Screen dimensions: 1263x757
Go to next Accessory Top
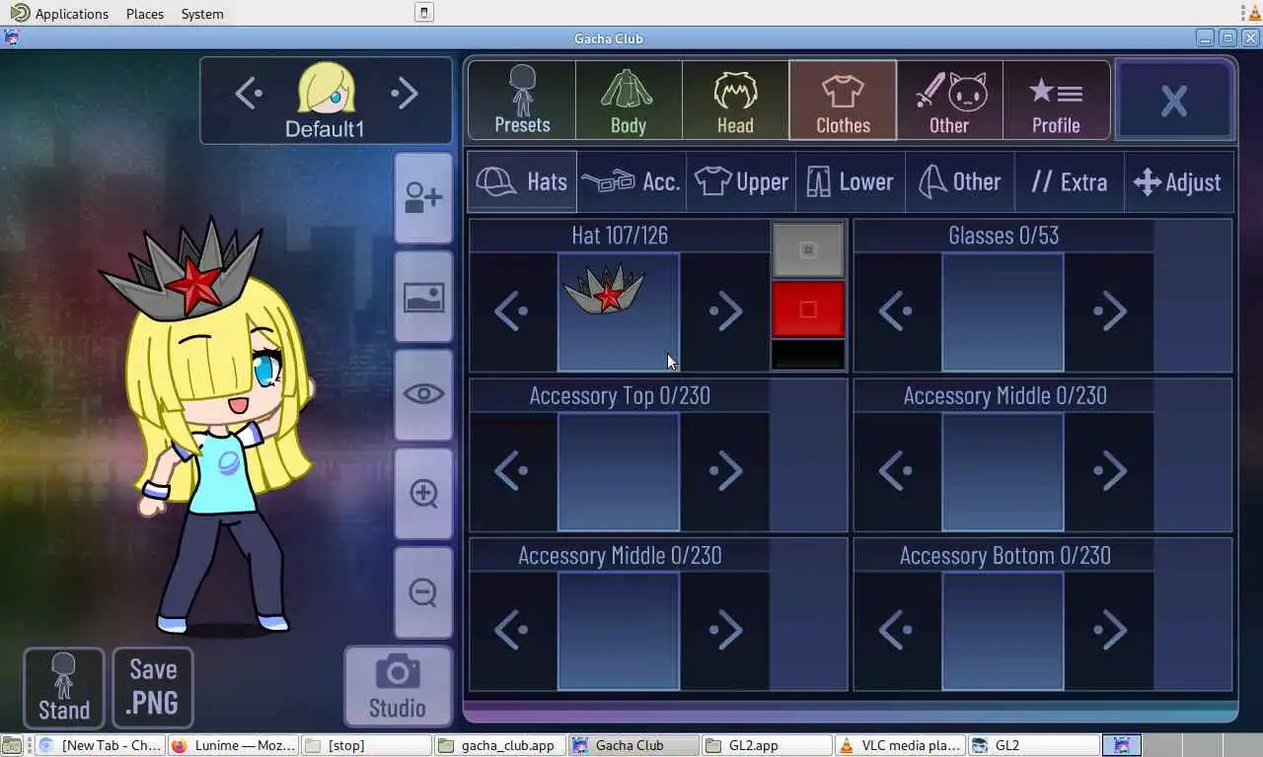click(725, 471)
